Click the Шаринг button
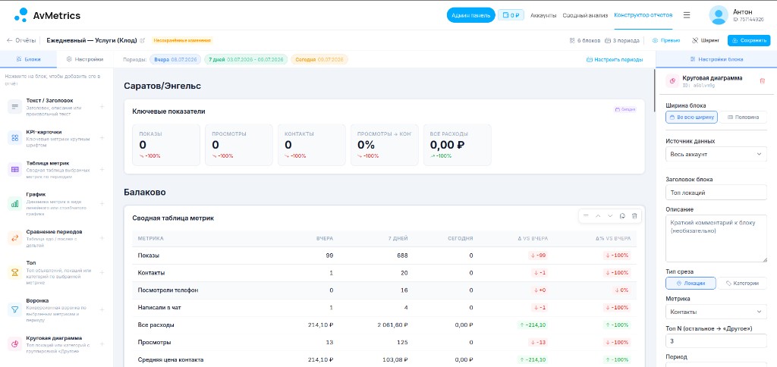 point(706,41)
